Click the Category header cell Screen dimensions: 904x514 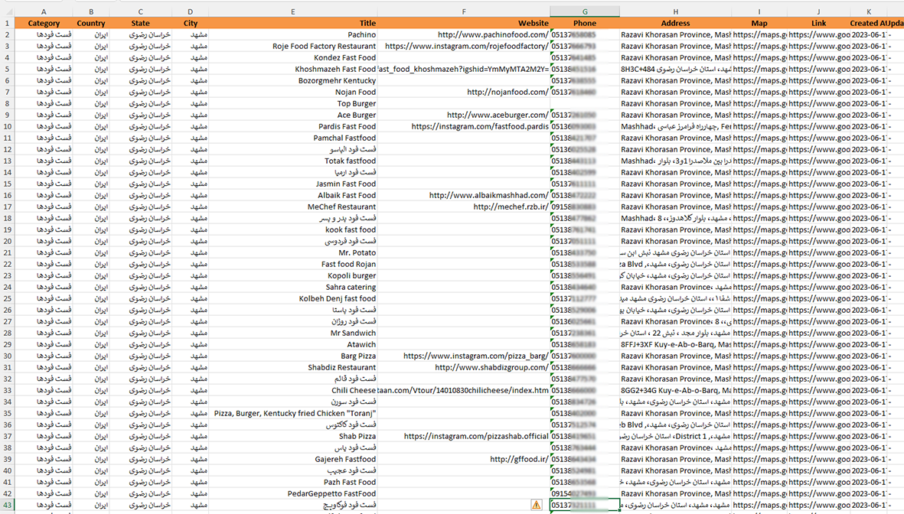pyautogui.click(x=44, y=23)
